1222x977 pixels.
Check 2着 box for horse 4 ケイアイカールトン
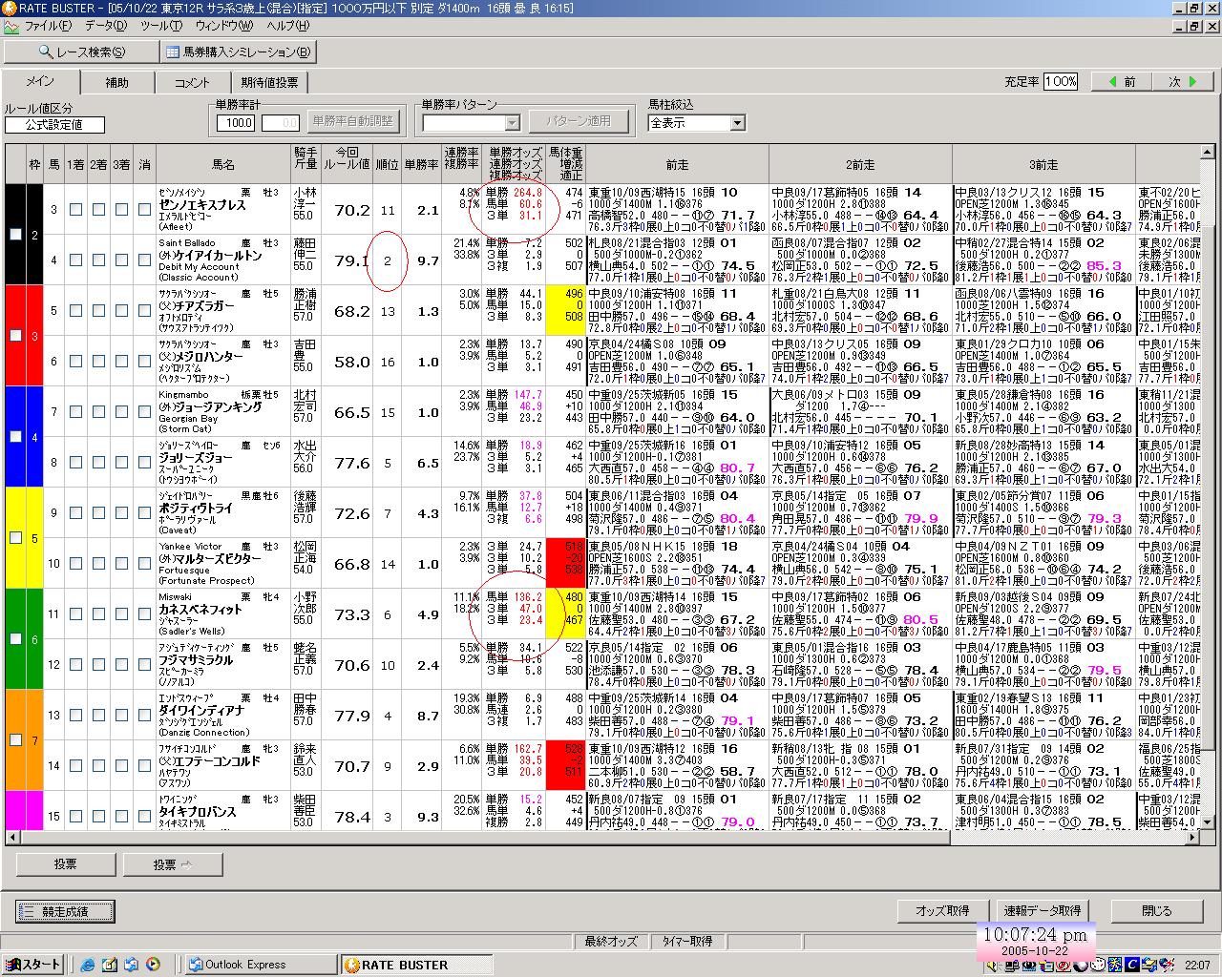point(98,260)
